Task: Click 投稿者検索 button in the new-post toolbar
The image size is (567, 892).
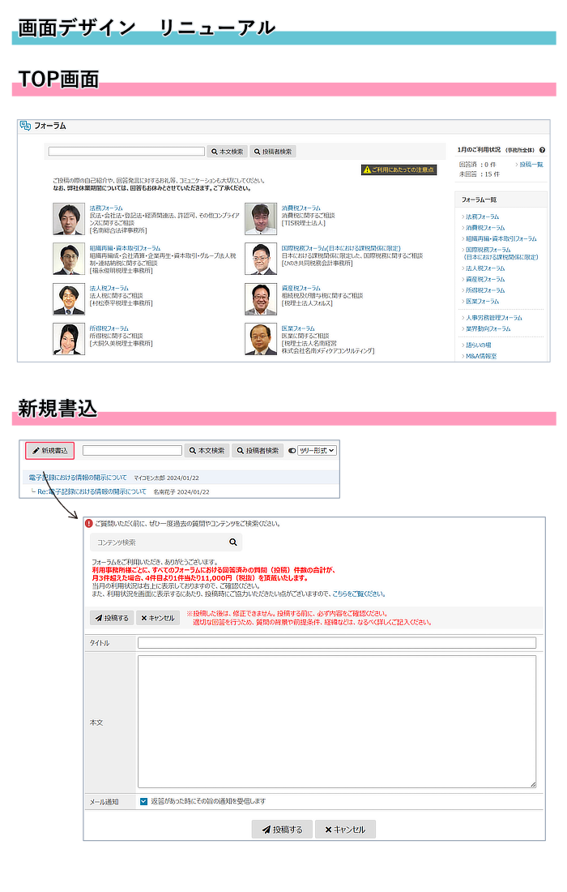Action: coord(258,450)
